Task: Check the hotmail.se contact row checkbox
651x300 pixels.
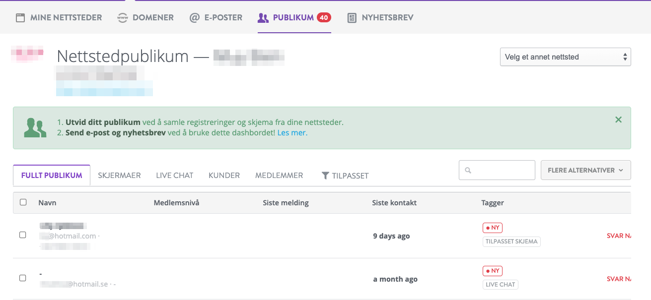Action: [x=23, y=278]
